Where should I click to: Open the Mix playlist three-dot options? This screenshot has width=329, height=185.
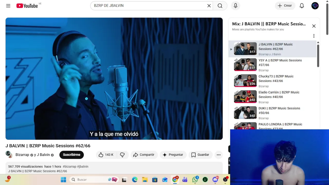[x=314, y=36]
